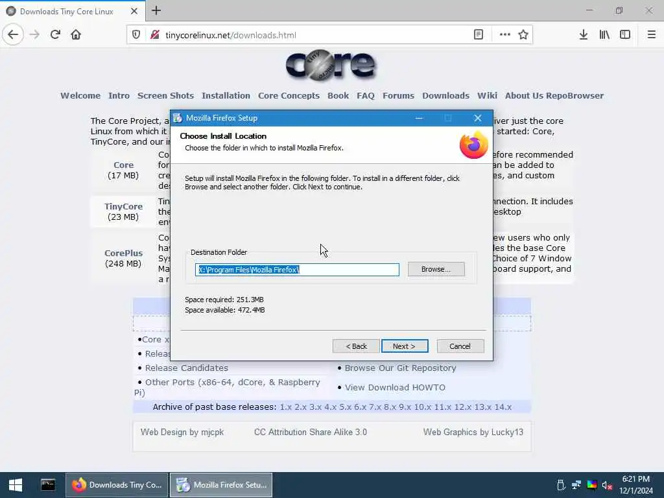The width and height of the screenshot is (664, 498).
Task: Open the network tray icon
Action: (x=576, y=485)
